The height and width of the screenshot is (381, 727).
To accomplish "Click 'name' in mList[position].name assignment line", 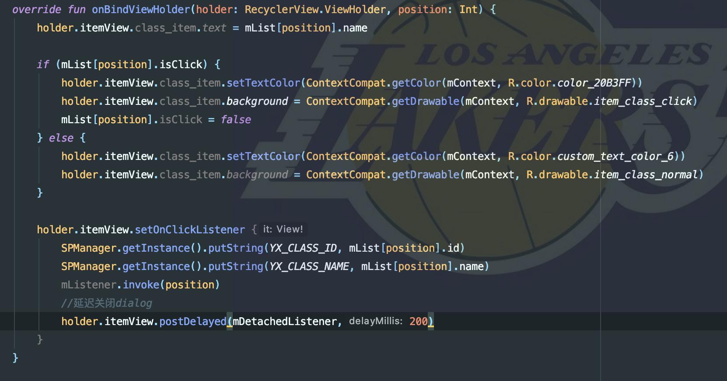I will 355,28.
